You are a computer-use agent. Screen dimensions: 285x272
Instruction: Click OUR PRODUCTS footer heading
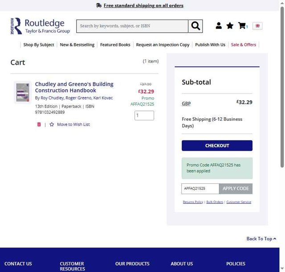(132, 264)
